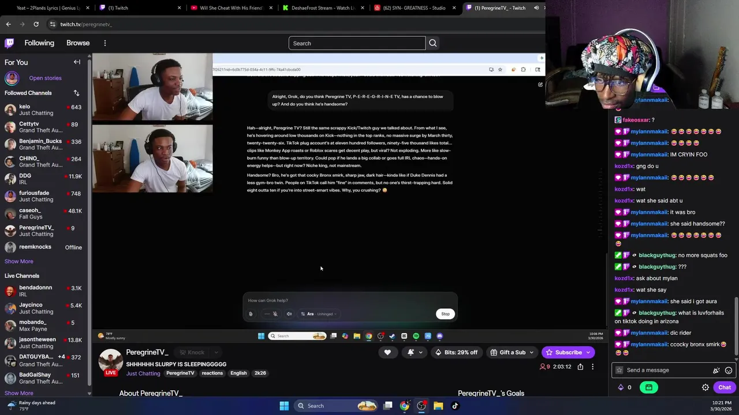Follow PeregrineTV_ with the heart button
This screenshot has width=739, height=415.
[x=387, y=352]
